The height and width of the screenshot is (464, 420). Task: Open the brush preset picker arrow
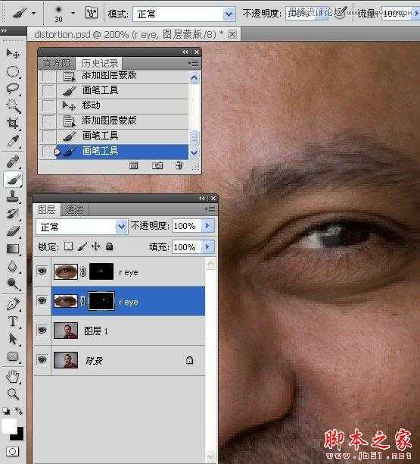click(73, 14)
